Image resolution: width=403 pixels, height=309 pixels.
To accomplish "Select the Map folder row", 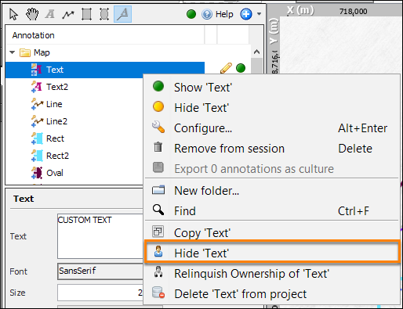I will tap(128, 52).
